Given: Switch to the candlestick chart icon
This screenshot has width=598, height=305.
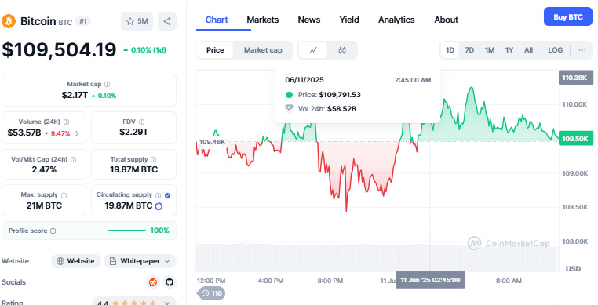Looking at the screenshot, I should (342, 50).
